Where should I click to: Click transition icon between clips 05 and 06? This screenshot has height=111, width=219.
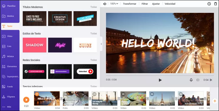click(x=176, y=98)
